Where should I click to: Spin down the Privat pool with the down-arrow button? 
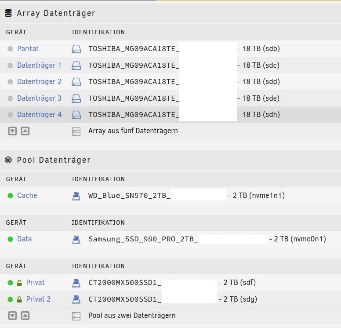coord(12,316)
